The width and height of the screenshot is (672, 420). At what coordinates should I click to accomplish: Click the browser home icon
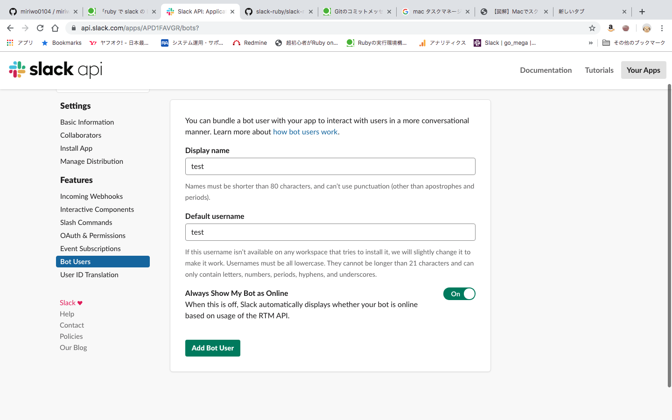pyautogui.click(x=55, y=28)
